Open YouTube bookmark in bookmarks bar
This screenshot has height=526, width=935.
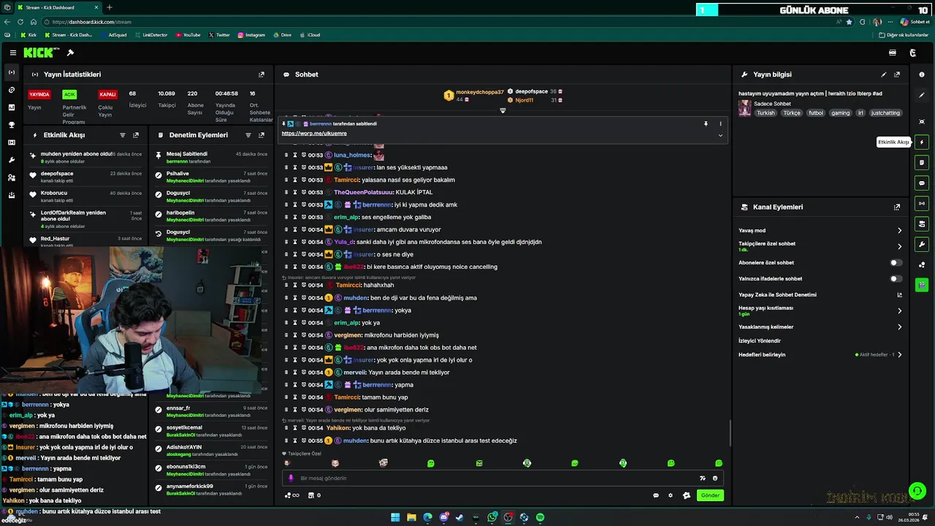click(188, 35)
